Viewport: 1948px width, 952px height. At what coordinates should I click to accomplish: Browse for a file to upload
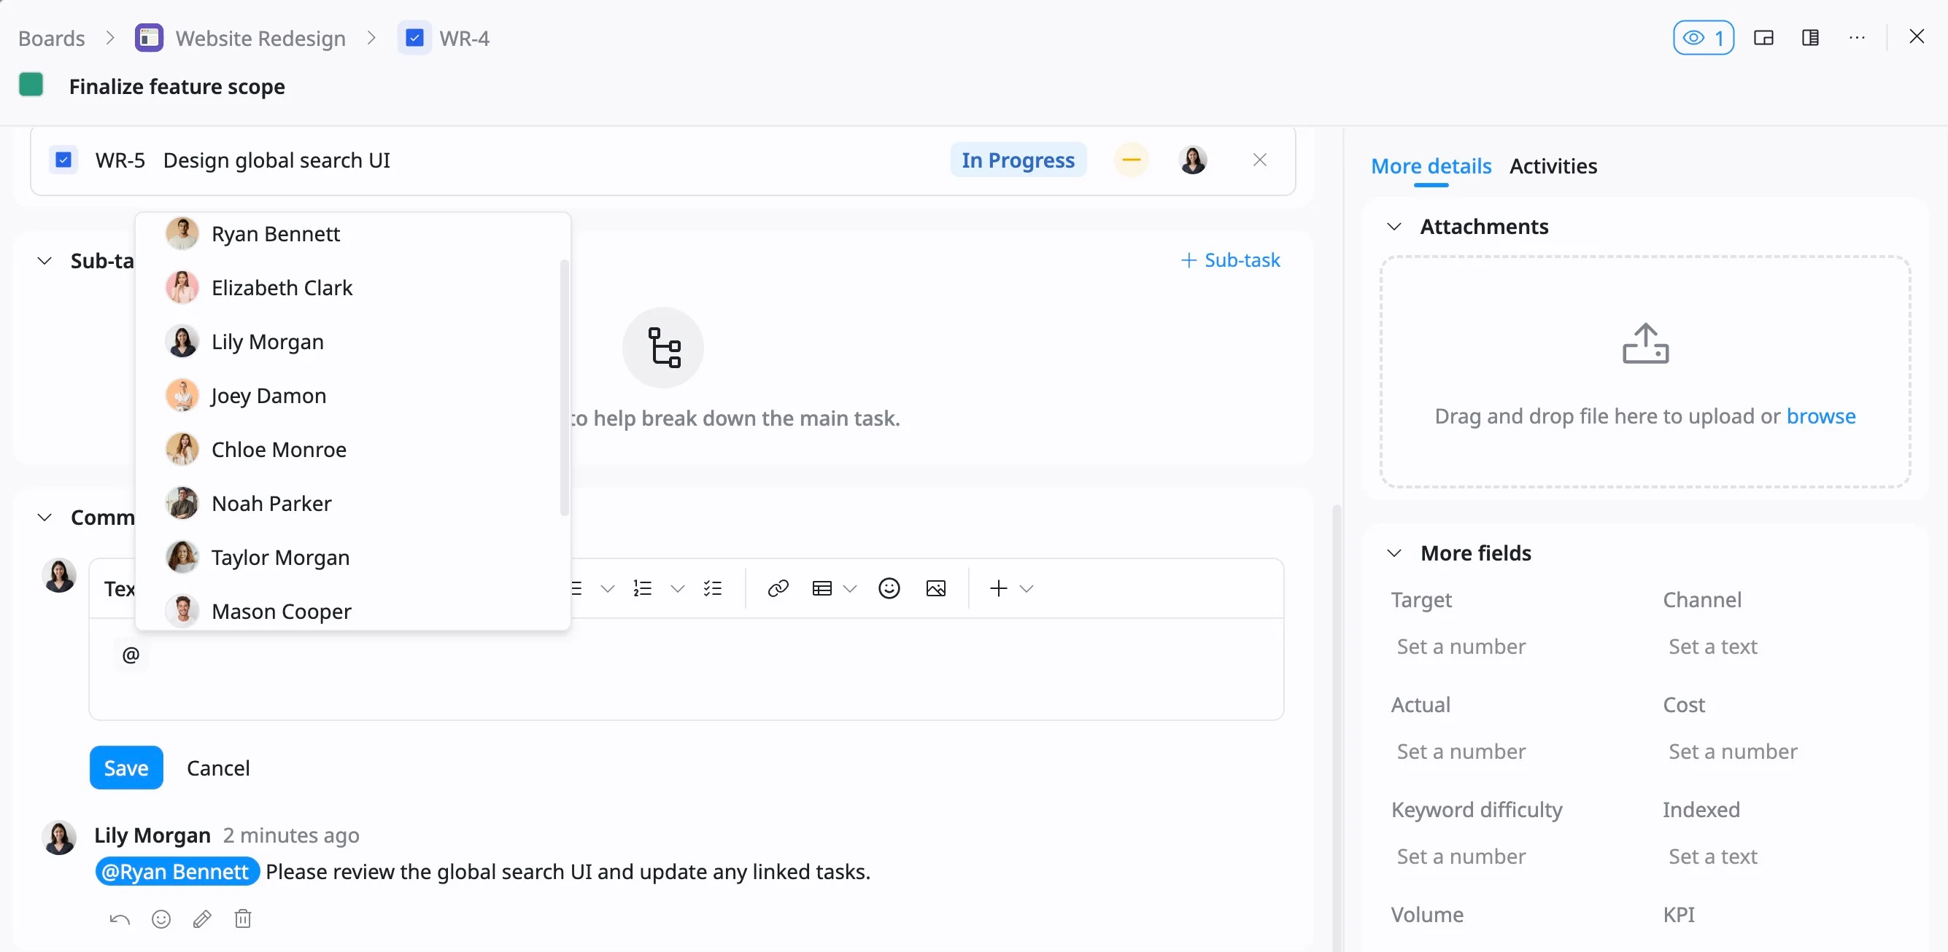point(1821,416)
